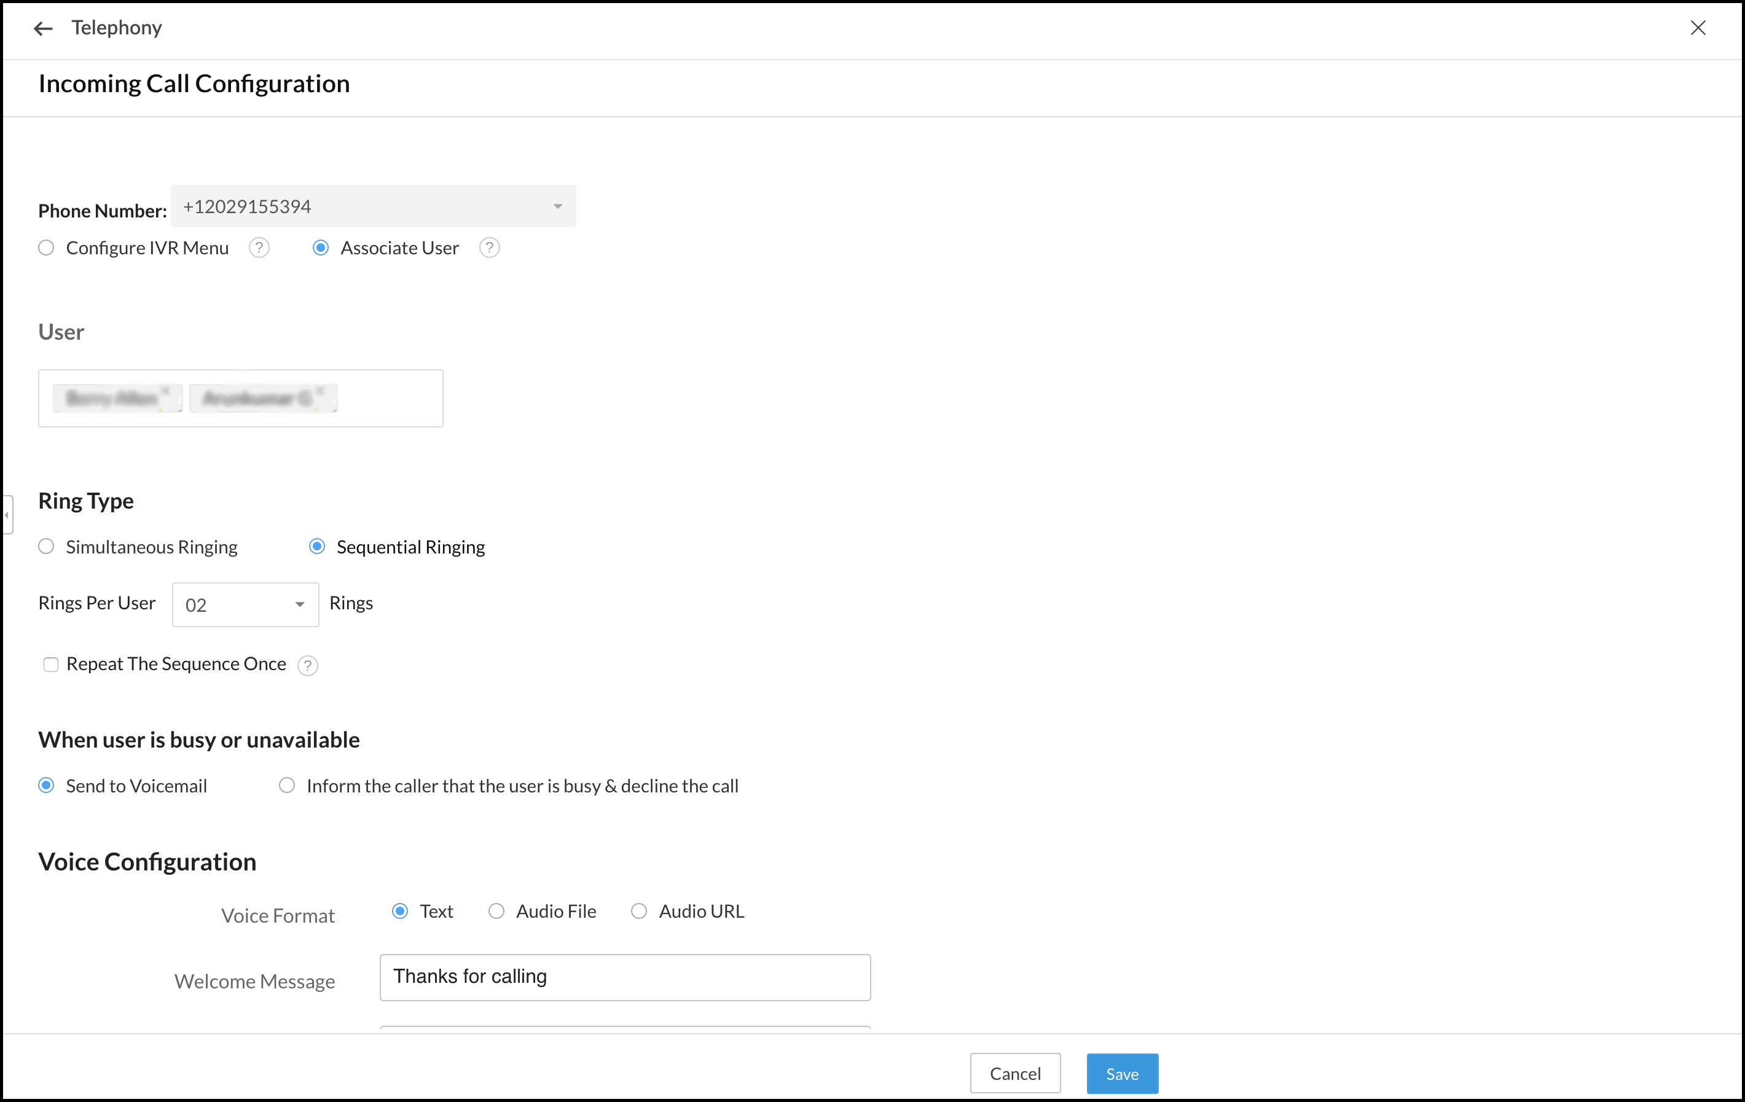This screenshot has width=1745, height=1102.
Task: Remove the first user tag
Action: click(x=166, y=391)
